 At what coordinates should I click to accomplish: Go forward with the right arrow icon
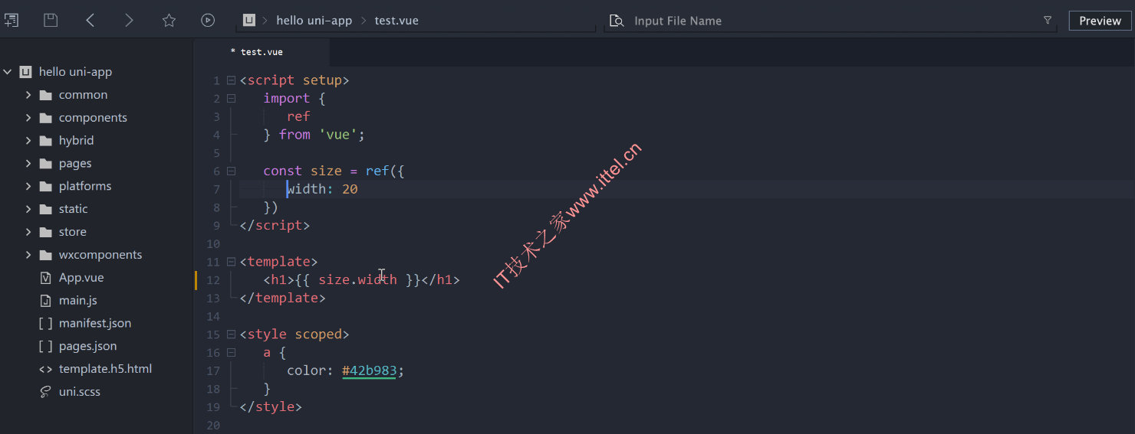[129, 21]
